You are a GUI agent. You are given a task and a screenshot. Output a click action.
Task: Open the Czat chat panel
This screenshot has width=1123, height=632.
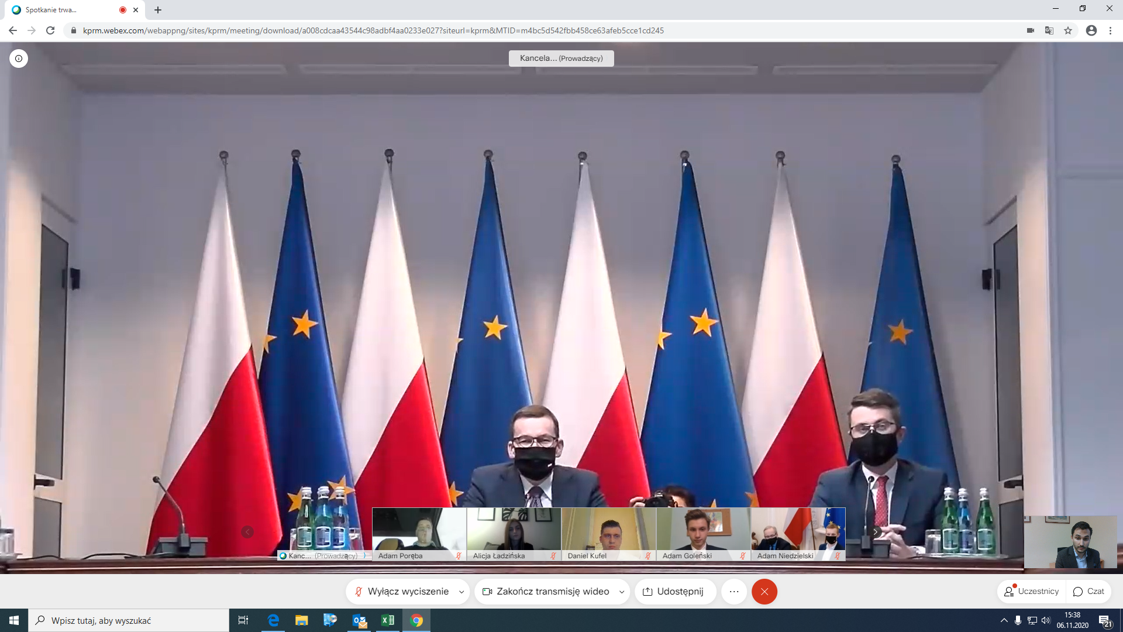1088,592
